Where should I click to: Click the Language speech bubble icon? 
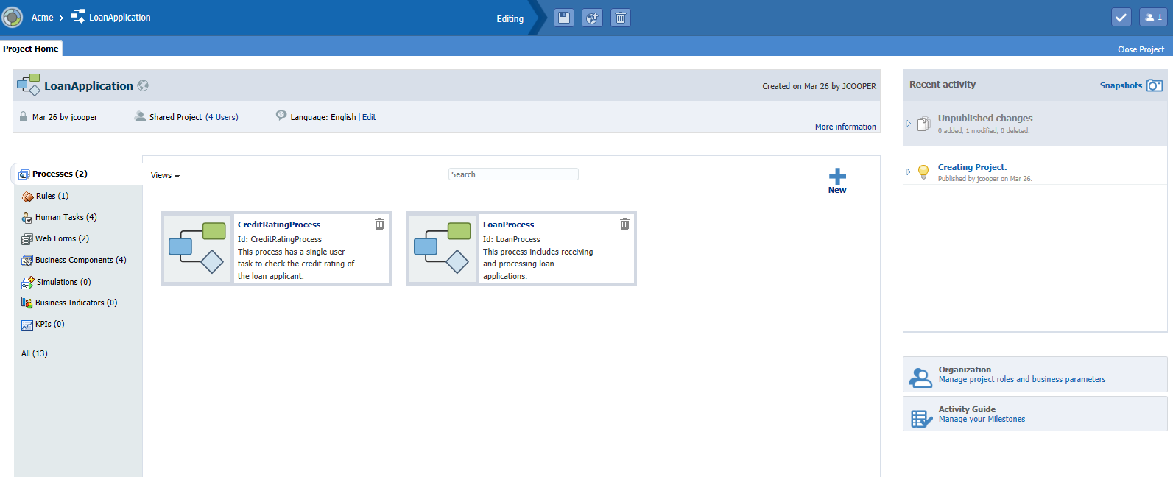click(x=281, y=116)
